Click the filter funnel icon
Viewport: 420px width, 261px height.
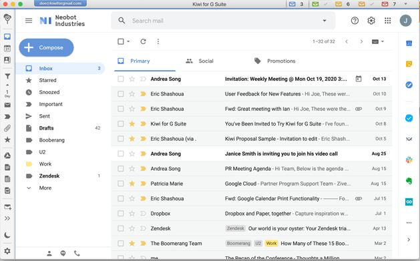click(x=7, y=77)
